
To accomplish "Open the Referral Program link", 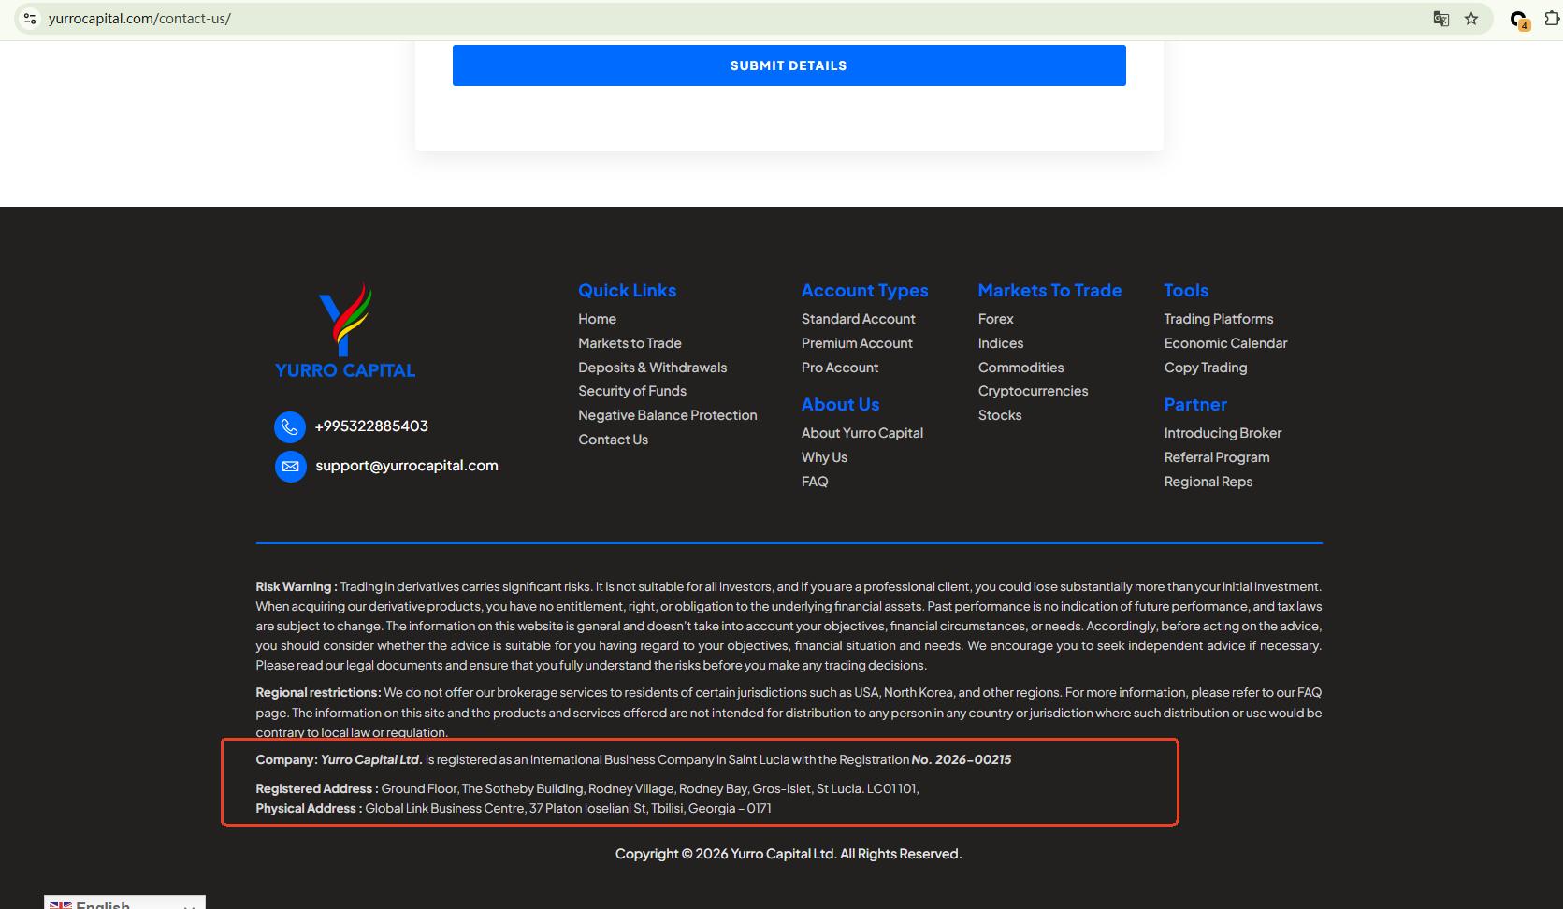I will 1217,457.
